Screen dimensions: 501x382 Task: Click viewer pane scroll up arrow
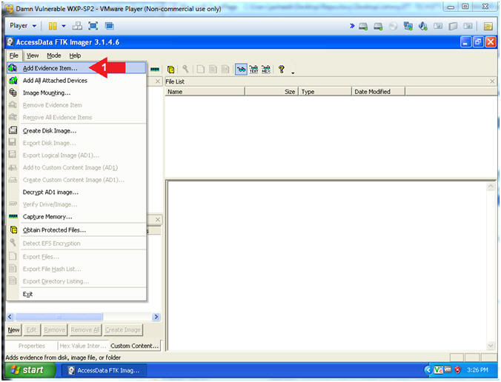coord(491,187)
